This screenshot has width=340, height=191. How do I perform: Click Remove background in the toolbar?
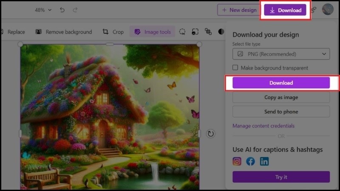pos(63,32)
